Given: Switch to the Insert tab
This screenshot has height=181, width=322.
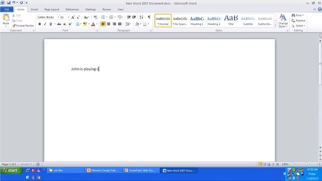Looking at the screenshot, I should pyautogui.click(x=34, y=10).
